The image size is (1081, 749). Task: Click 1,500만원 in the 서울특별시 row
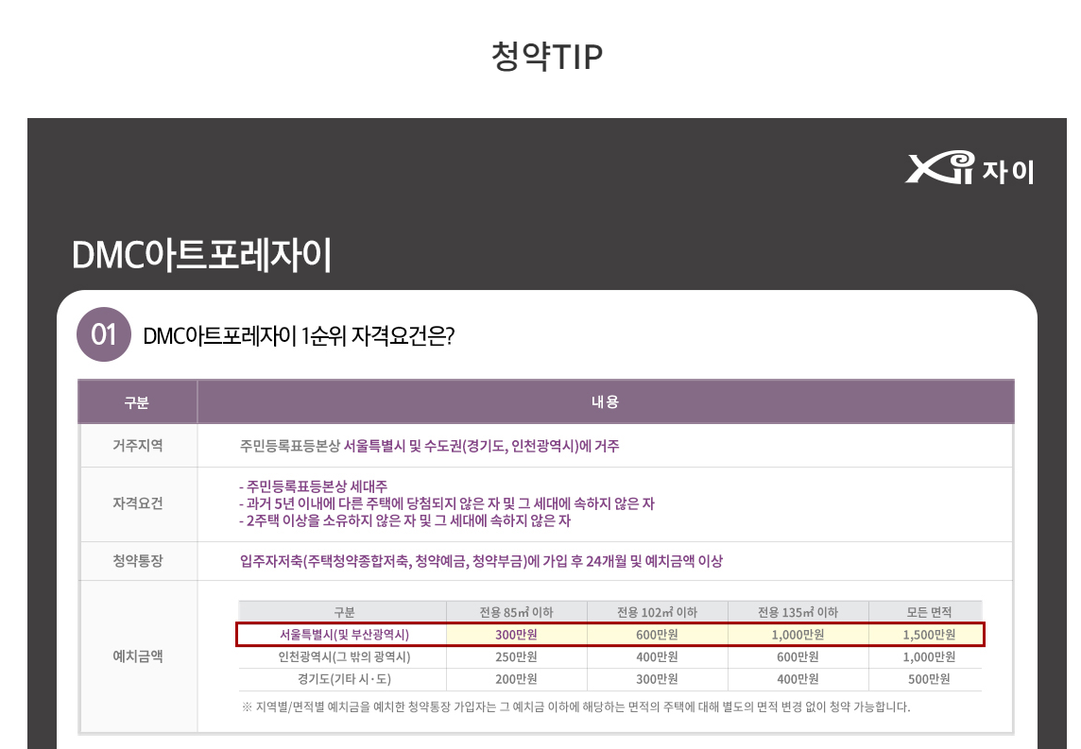929,635
